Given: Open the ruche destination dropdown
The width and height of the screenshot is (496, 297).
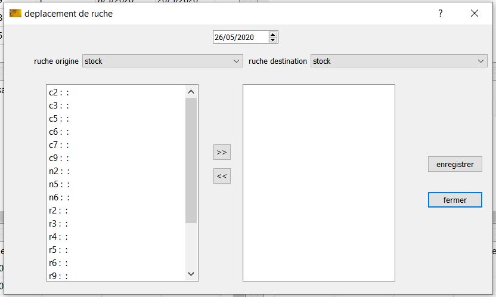Looking at the screenshot, I should point(399,61).
